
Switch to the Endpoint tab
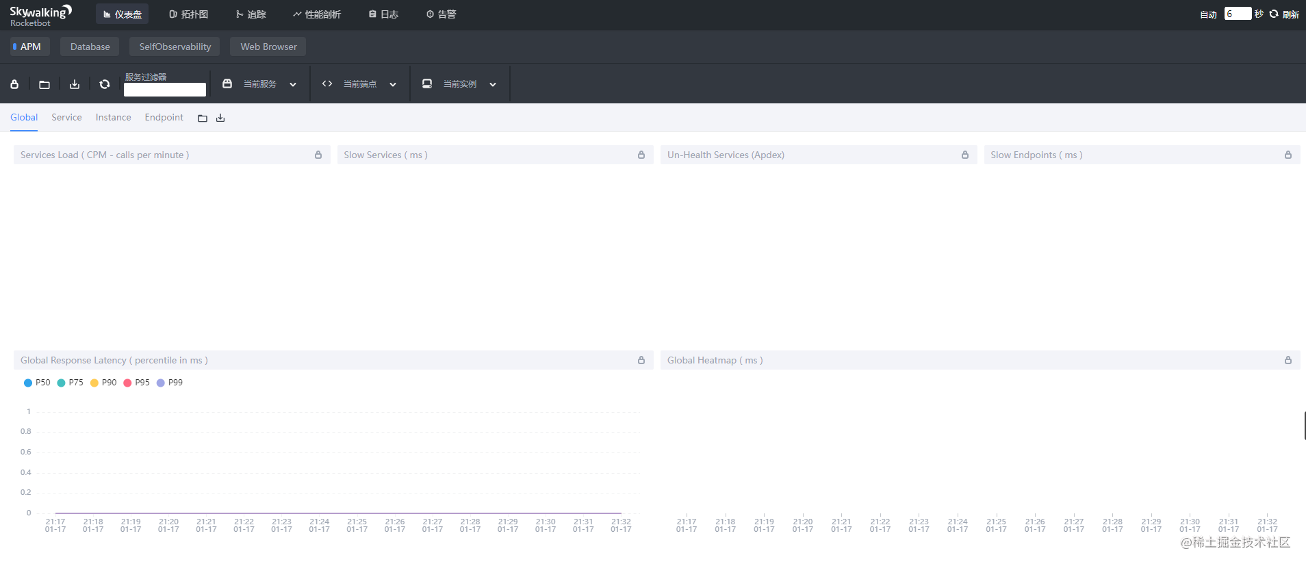164,118
